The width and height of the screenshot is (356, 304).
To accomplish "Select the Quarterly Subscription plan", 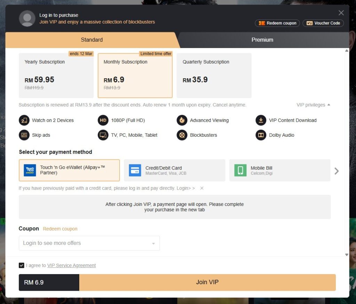I will (x=214, y=75).
